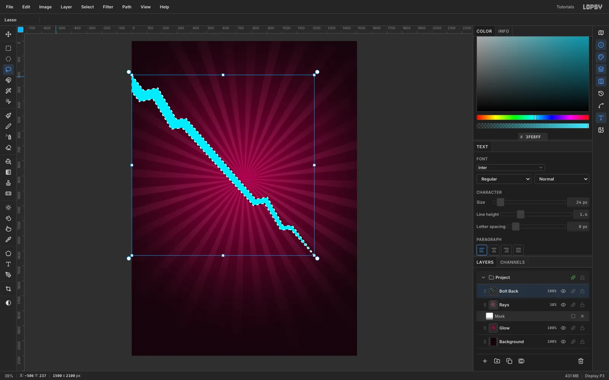Click the contrast half-circle tool
The image size is (609, 380).
click(8, 303)
